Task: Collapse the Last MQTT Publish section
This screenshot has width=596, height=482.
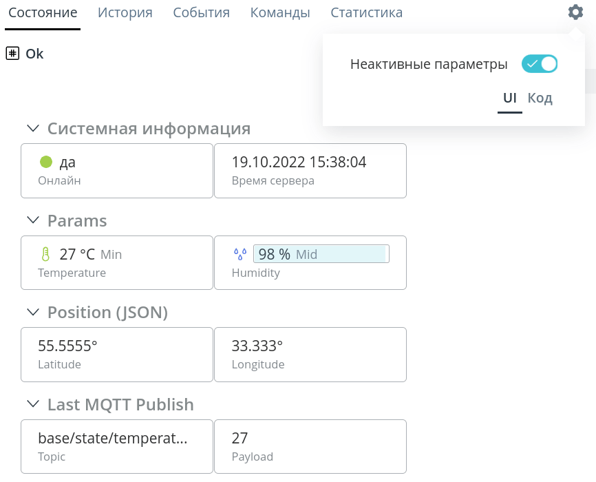Action: click(34, 404)
